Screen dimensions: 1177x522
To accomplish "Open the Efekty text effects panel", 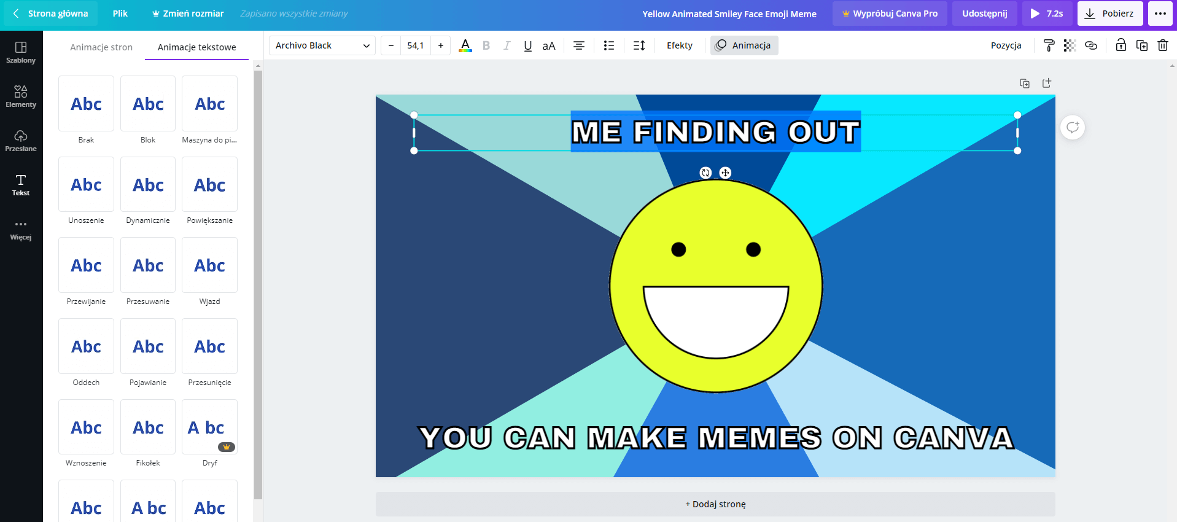I will (x=680, y=45).
